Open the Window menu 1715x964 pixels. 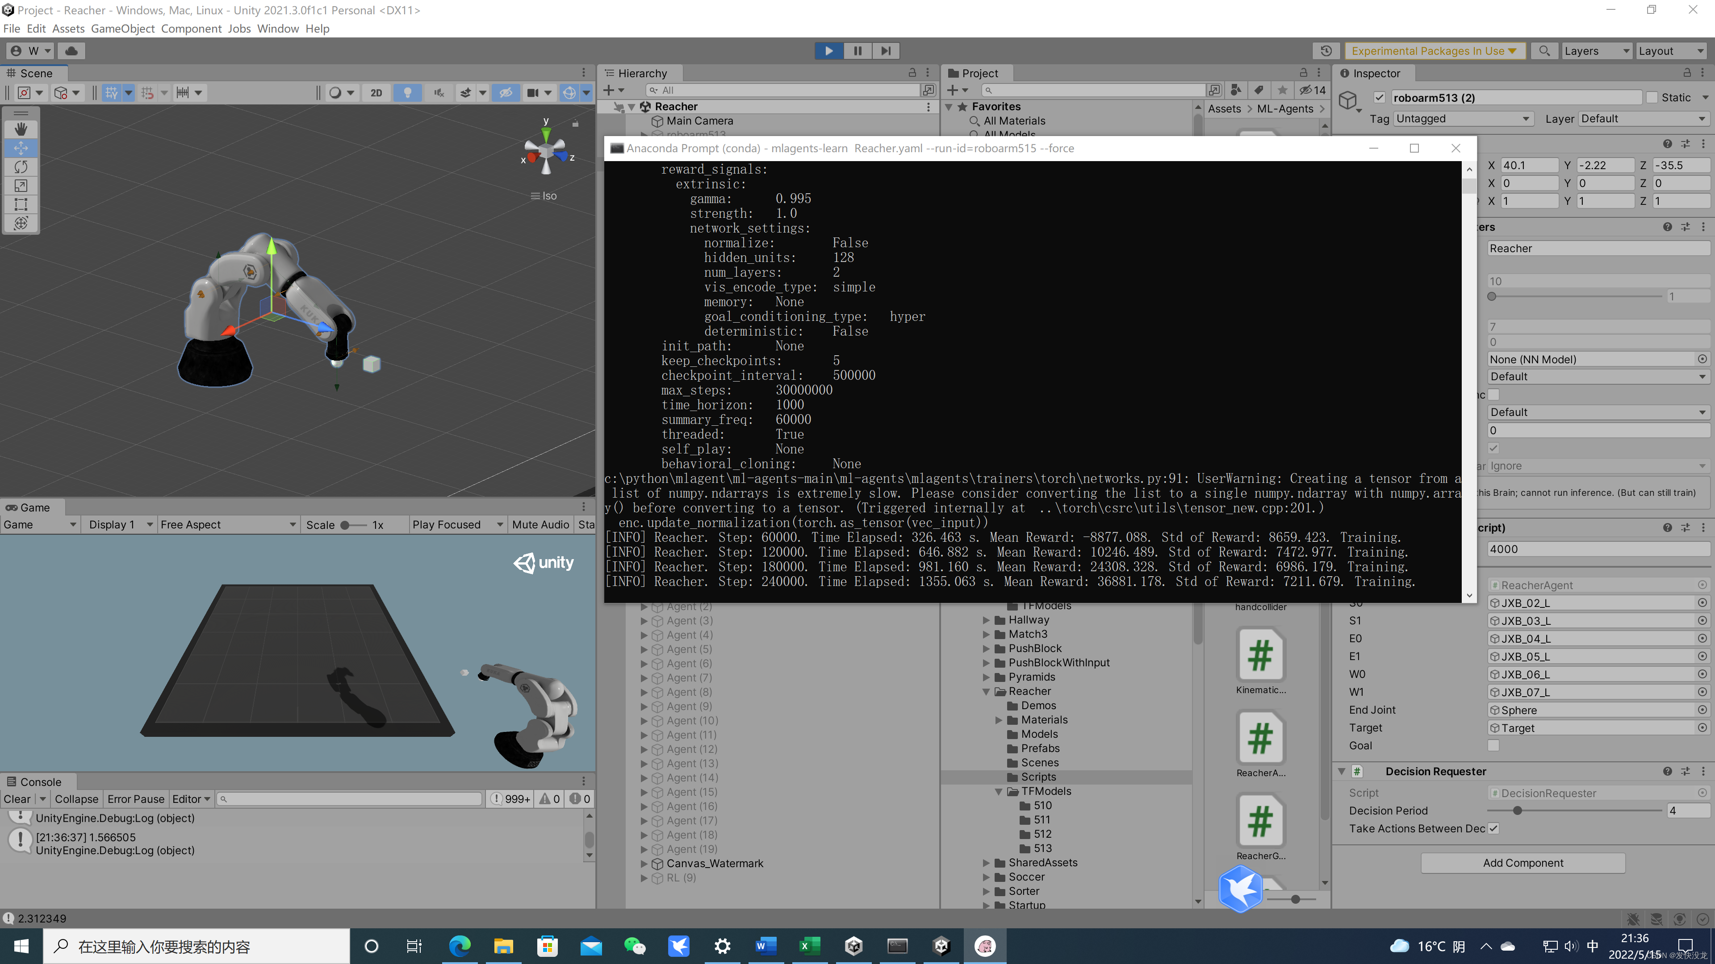pos(278,29)
